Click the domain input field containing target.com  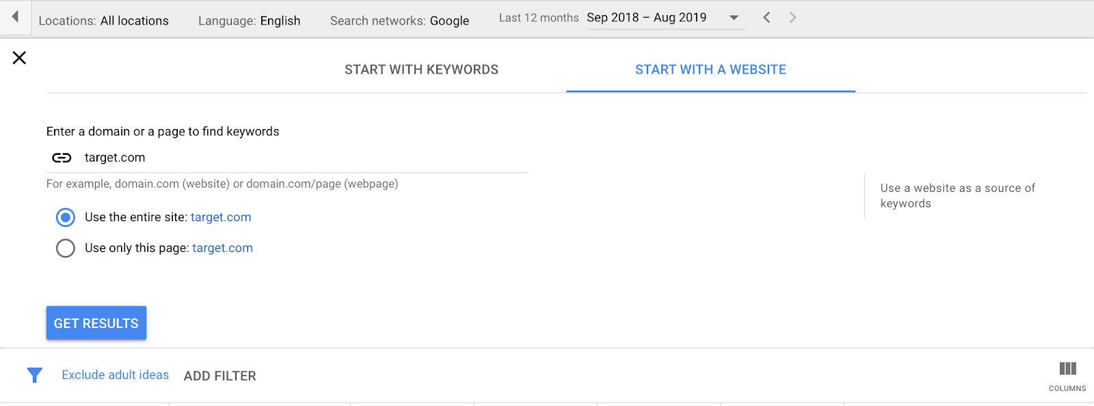point(301,158)
